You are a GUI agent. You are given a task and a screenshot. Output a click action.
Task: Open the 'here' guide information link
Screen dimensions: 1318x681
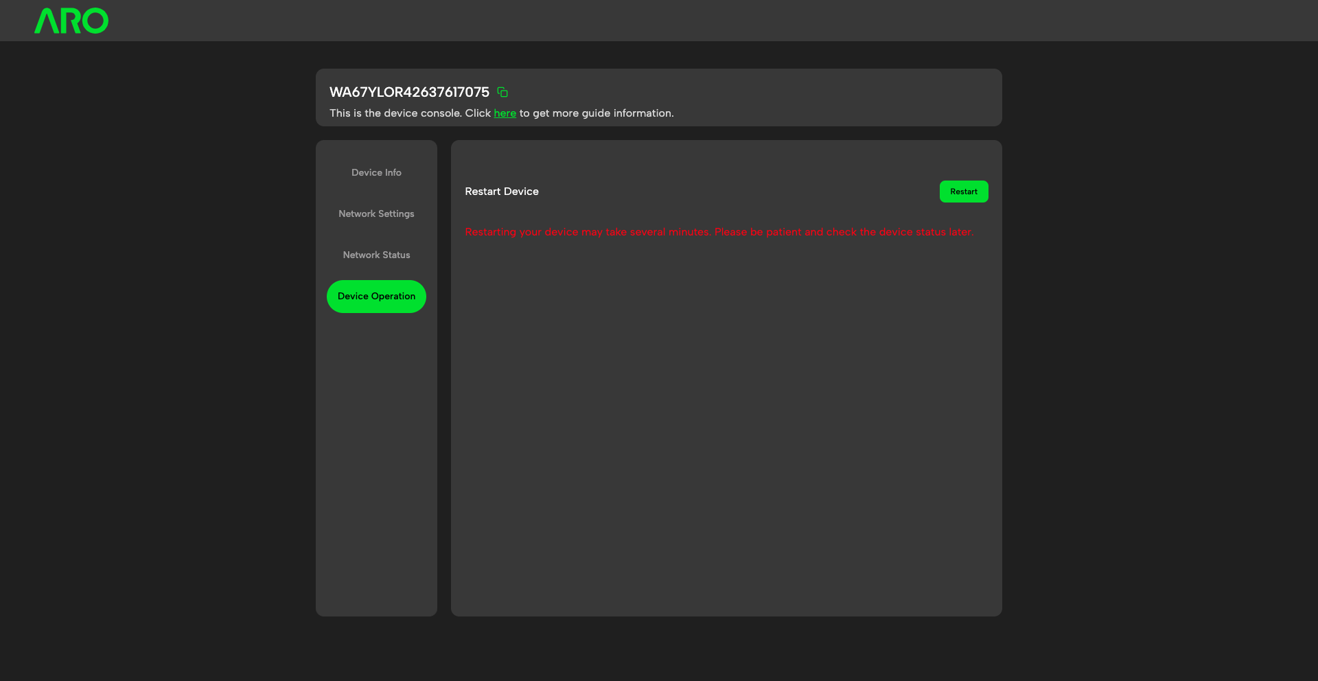[505, 113]
